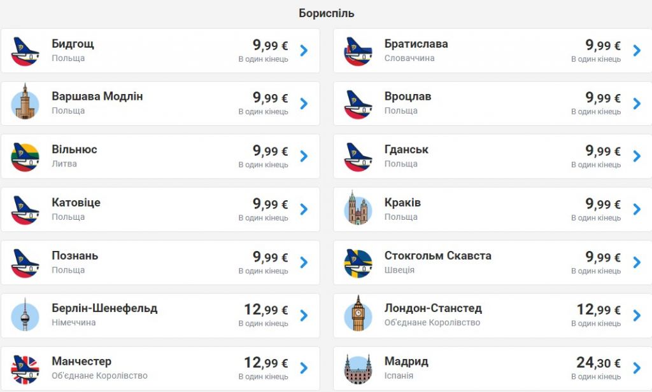Click the Madrid building icon
Viewport: 652px width, 392px height.
coord(358,368)
